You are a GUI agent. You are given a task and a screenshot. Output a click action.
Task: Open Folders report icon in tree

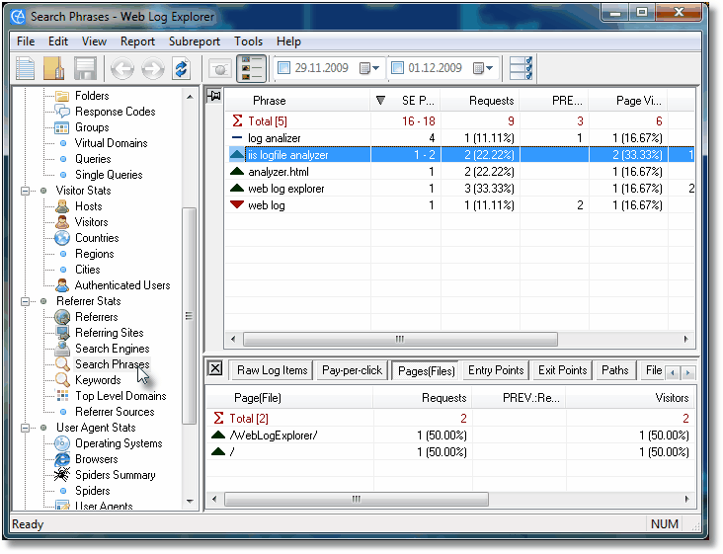[62, 96]
